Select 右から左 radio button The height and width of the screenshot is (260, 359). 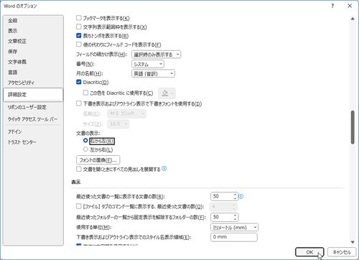coord(85,141)
